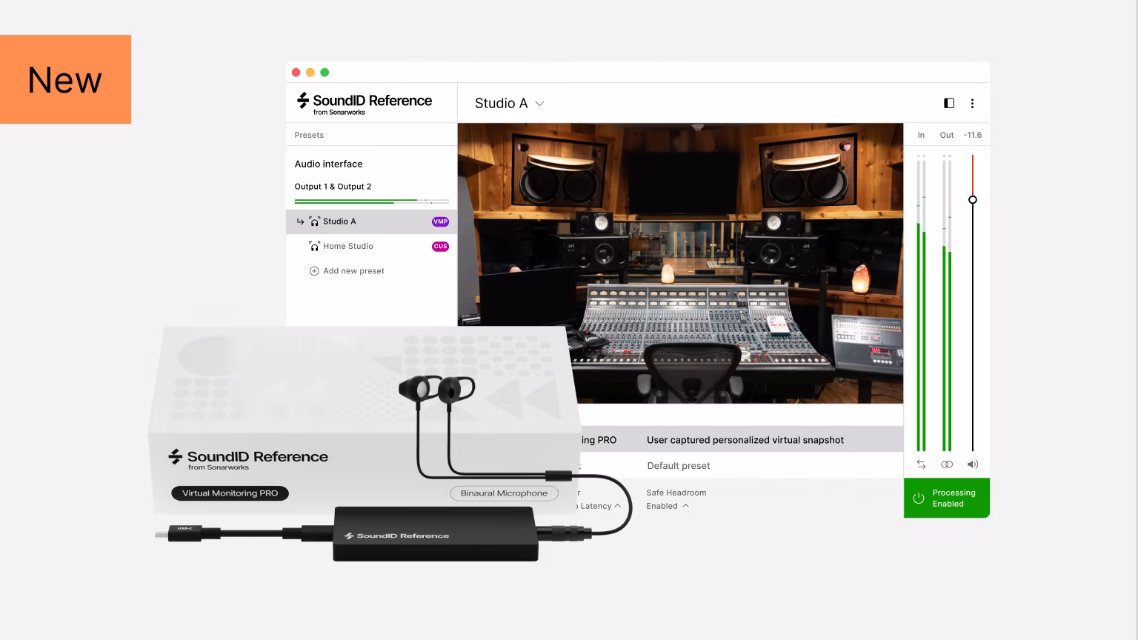Click the output level bar under Output 1 & Output 2
The image size is (1138, 640).
click(371, 201)
